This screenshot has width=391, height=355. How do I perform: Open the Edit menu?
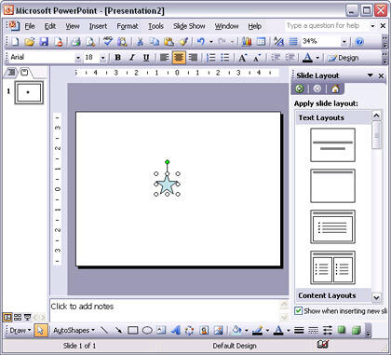[50, 26]
